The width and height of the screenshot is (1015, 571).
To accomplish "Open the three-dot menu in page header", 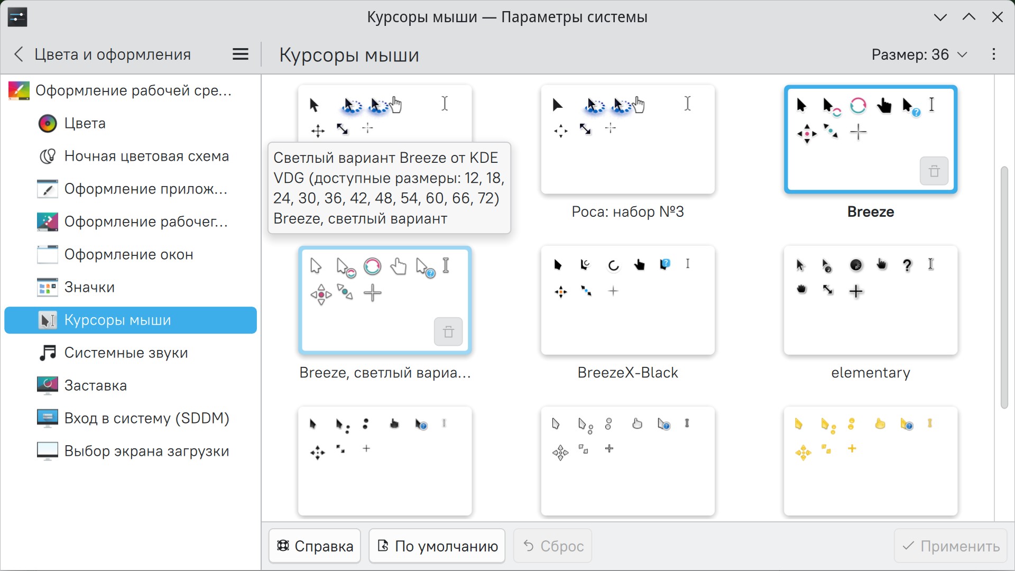I will (994, 54).
